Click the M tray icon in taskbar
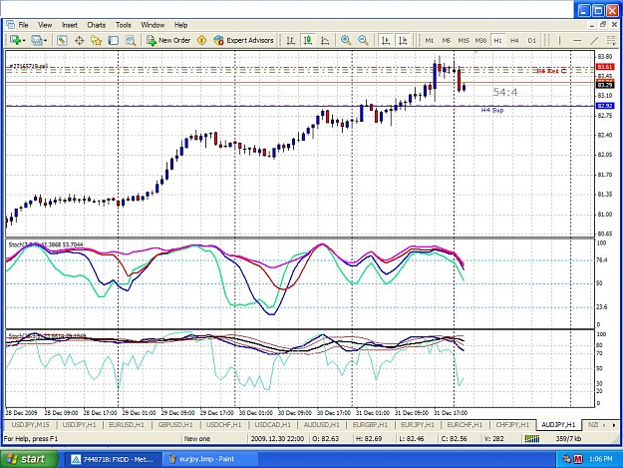 click(578, 459)
